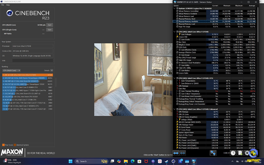This screenshot has height=165, width=264.
Task: Maximize the HWiNFO Sensors Status window
Action: coord(248,2)
